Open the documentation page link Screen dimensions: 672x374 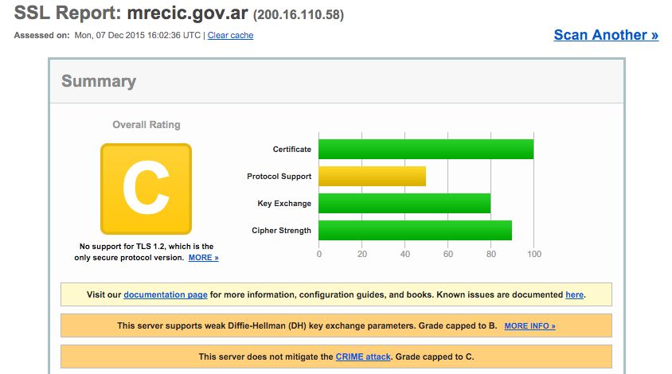[166, 294]
